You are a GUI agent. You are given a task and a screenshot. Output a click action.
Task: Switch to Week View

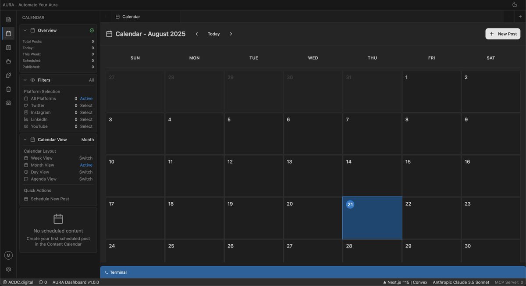click(86, 158)
